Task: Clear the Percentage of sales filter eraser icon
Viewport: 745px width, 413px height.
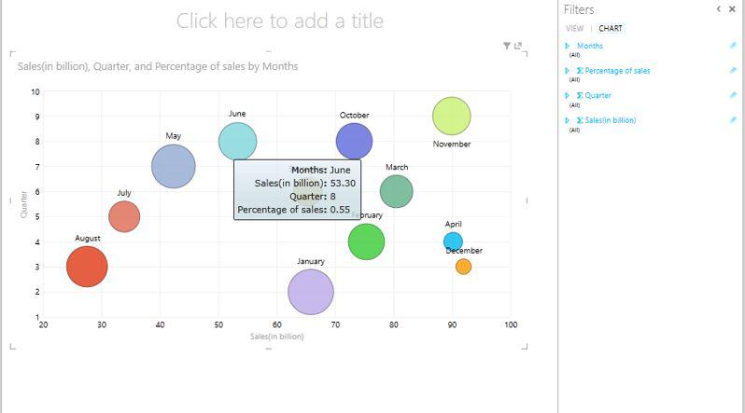Action: pos(733,70)
